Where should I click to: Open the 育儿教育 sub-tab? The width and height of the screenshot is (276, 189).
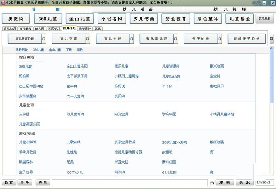coord(25,29)
